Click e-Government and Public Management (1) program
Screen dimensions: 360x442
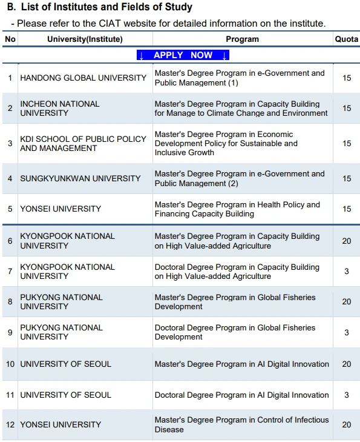point(240,78)
